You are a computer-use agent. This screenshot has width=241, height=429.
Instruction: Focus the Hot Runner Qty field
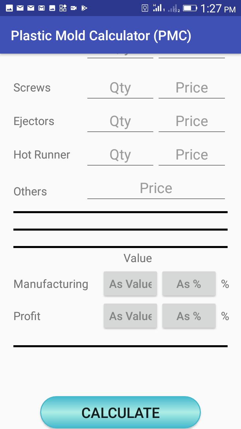click(120, 155)
